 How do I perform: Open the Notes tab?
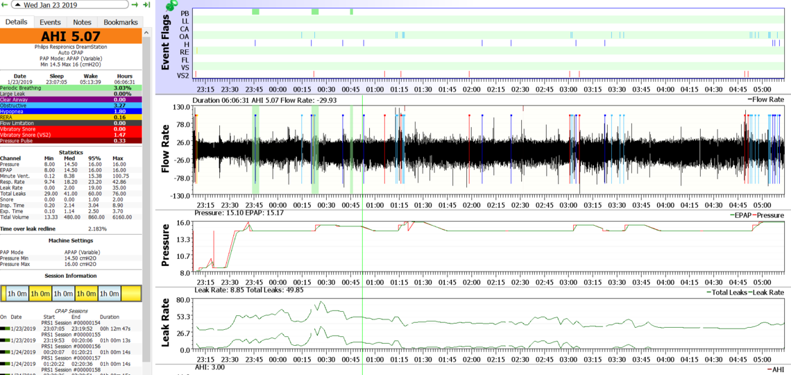[x=82, y=22]
